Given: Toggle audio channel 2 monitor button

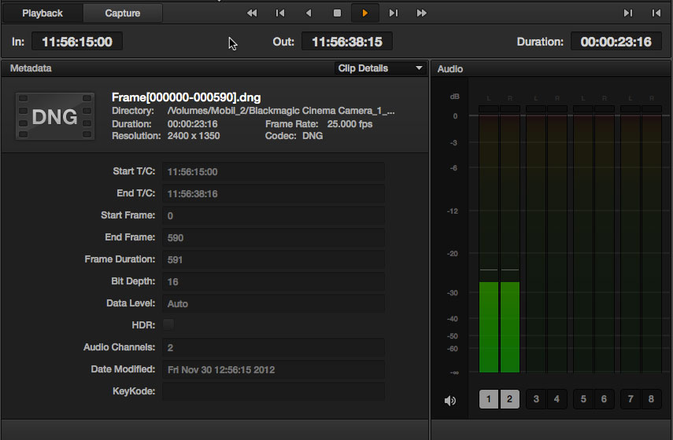Looking at the screenshot, I should [509, 399].
